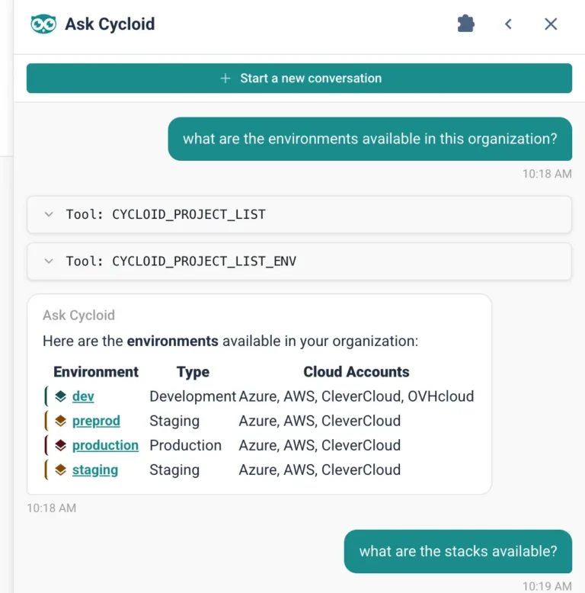Screen dimensions: 585x593
Task: Click the reply intro sentence about environments
Action: pos(231,341)
